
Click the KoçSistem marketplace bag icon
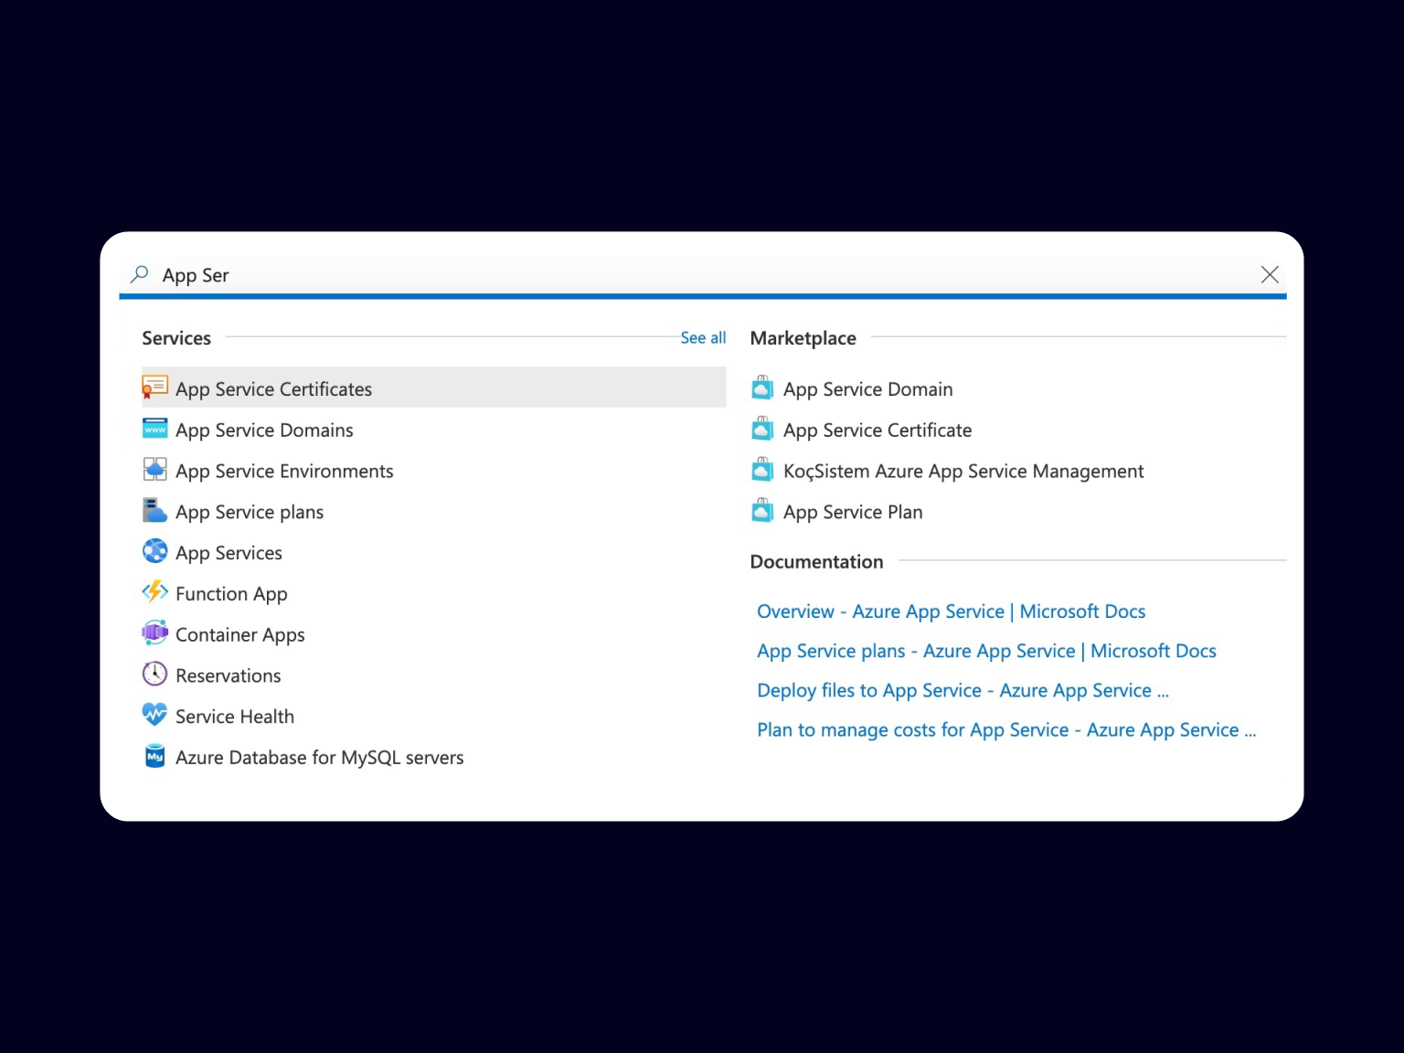pos(762,470)
